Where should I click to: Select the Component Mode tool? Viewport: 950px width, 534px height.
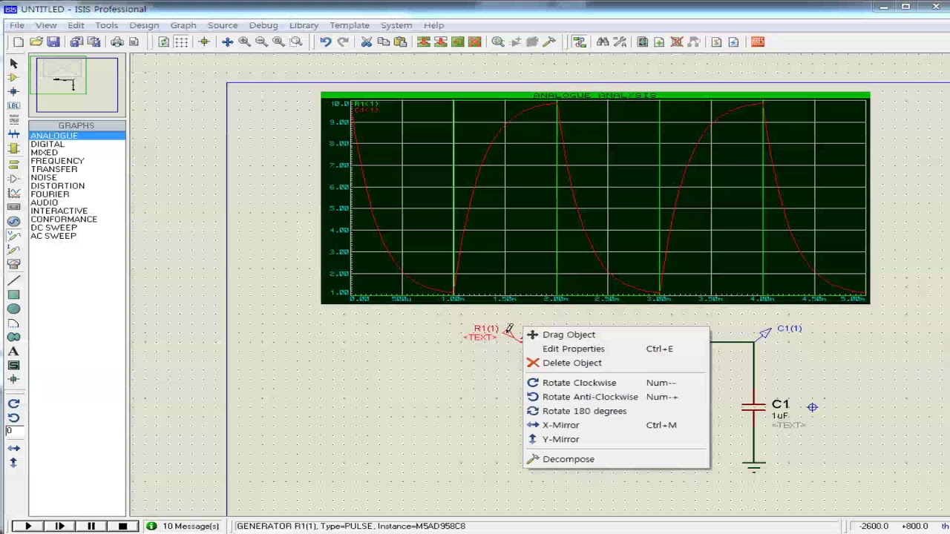pos(13,77)
